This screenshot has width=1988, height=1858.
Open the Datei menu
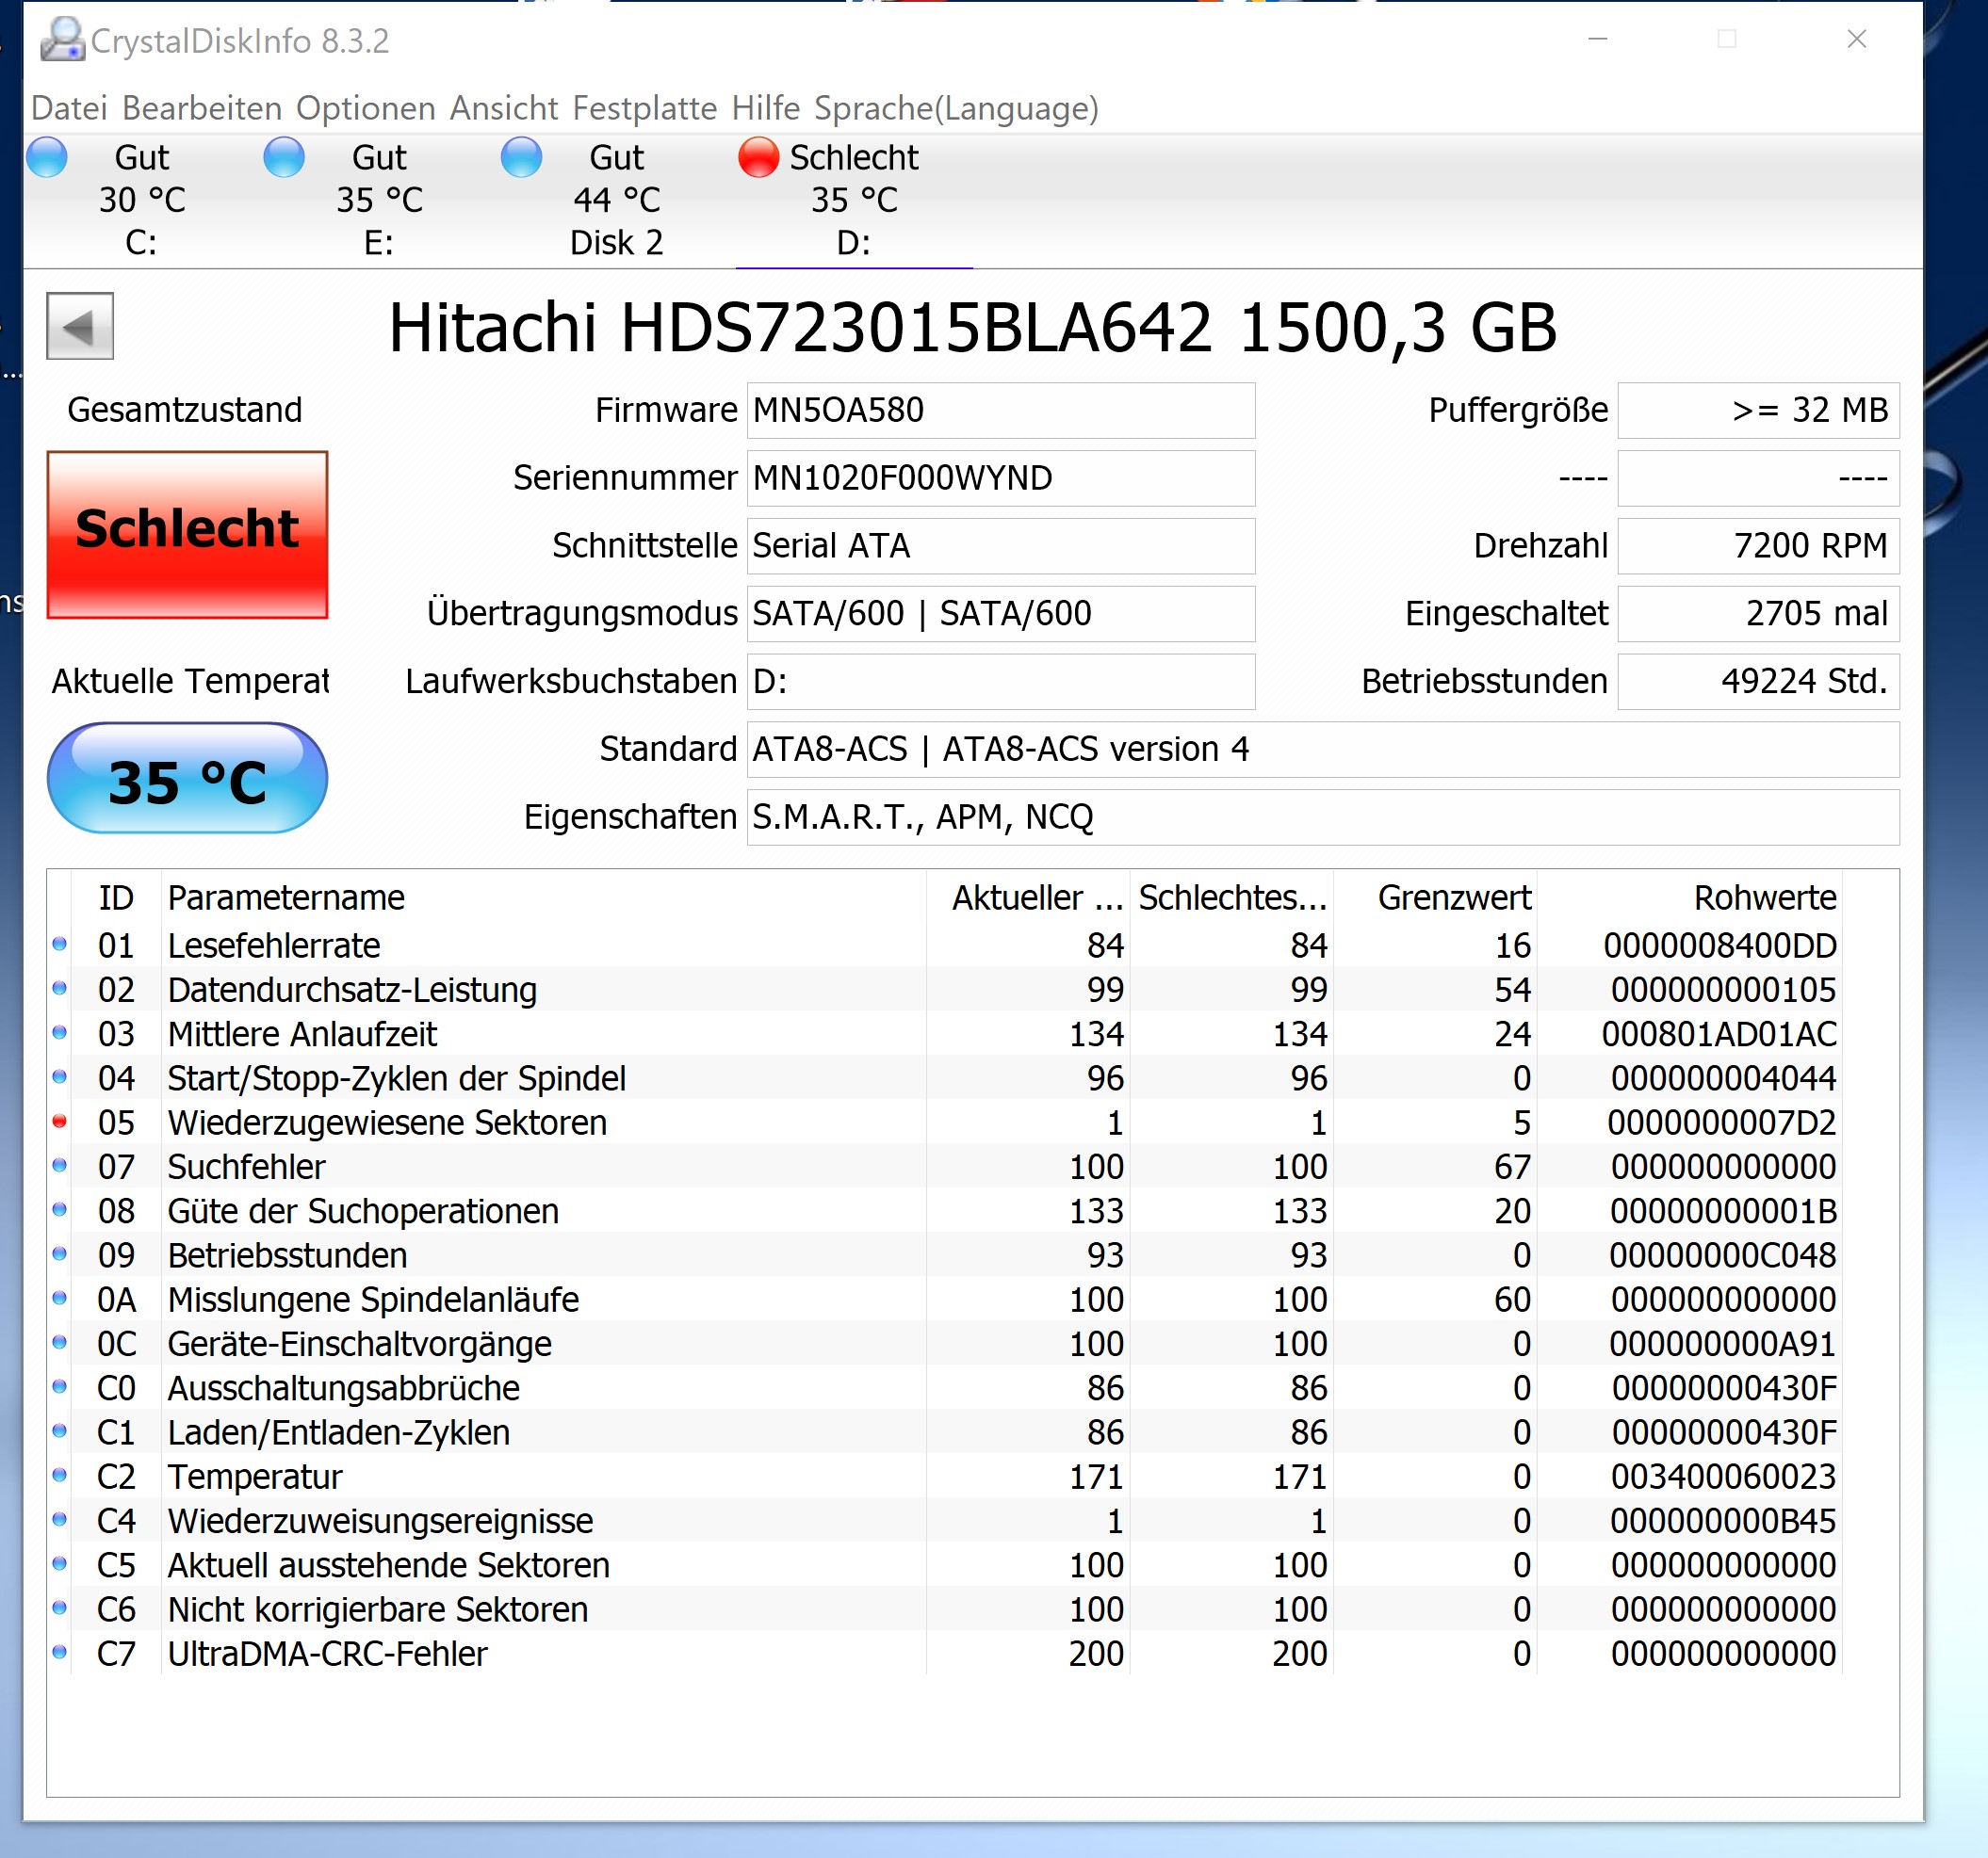coord(68,108)
